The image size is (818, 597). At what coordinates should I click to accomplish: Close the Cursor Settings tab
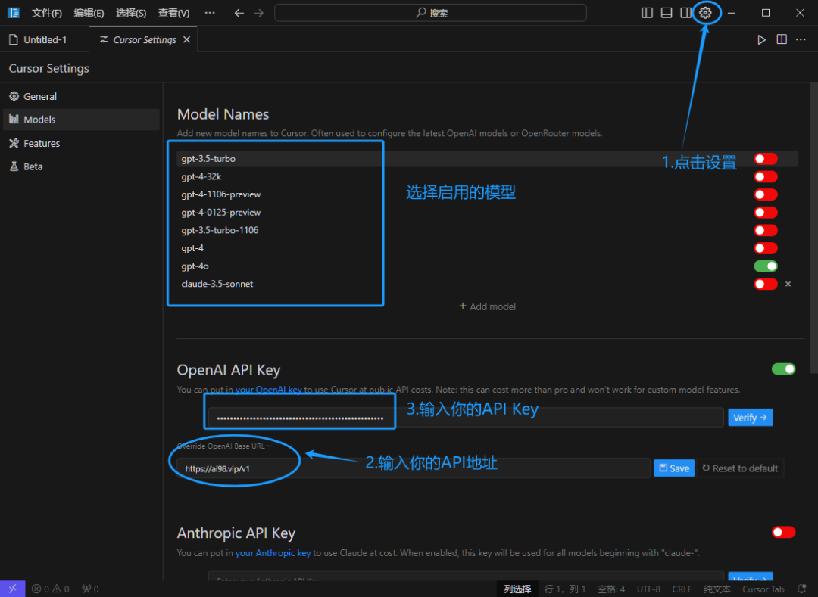(x=187, y=39)
